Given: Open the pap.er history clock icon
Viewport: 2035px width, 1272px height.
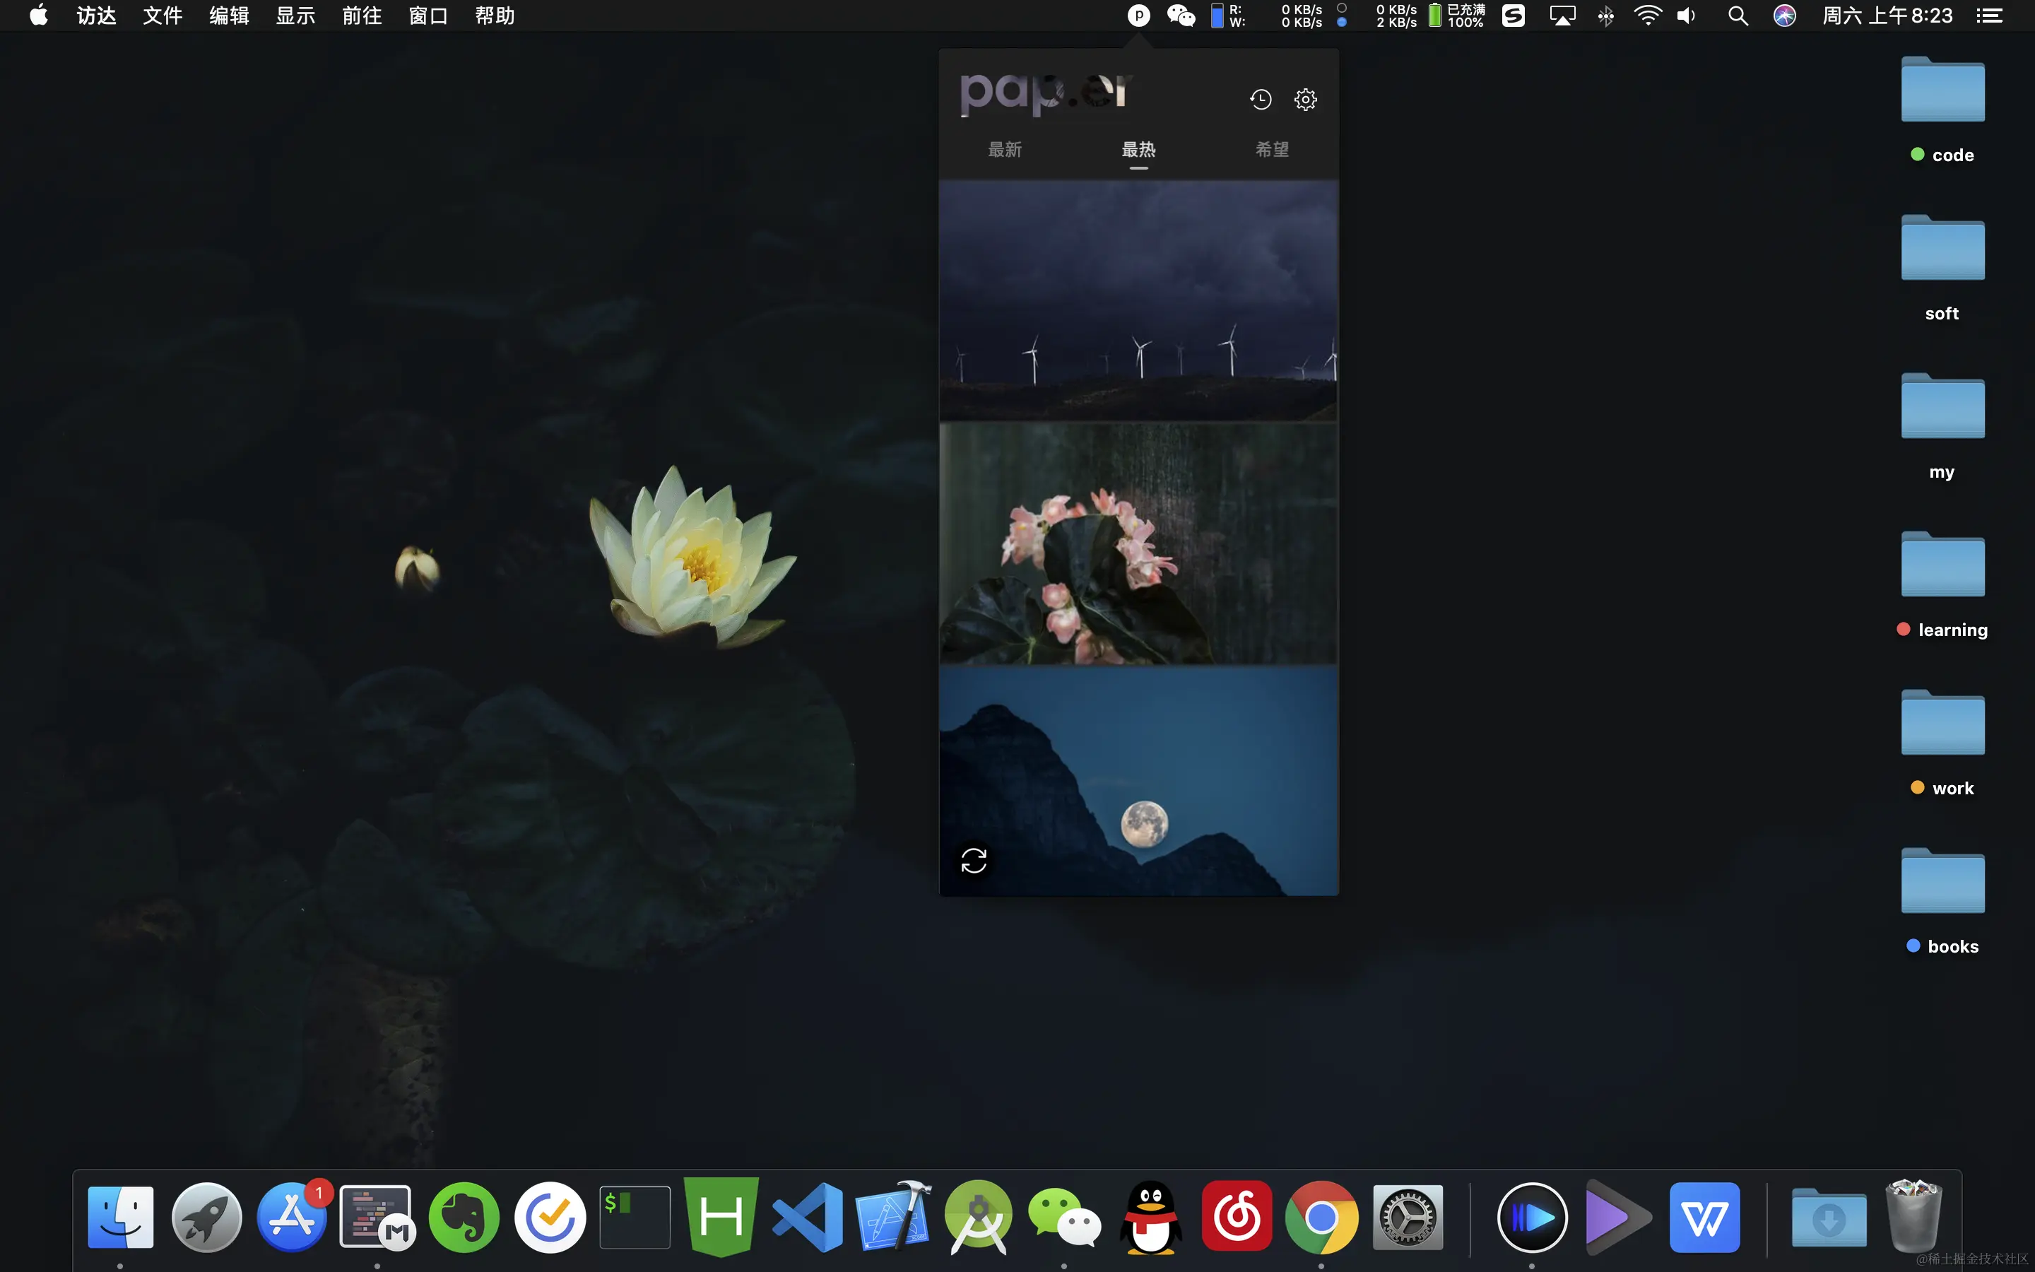Looking at the screenshot, I should [1260, 99].
